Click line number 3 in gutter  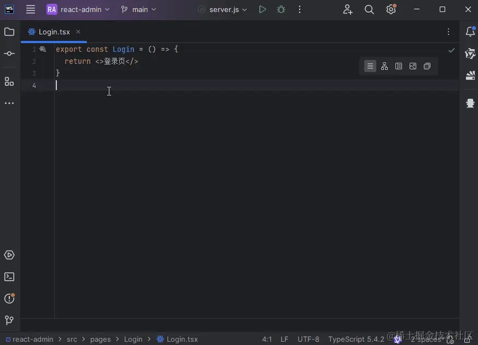34,73
